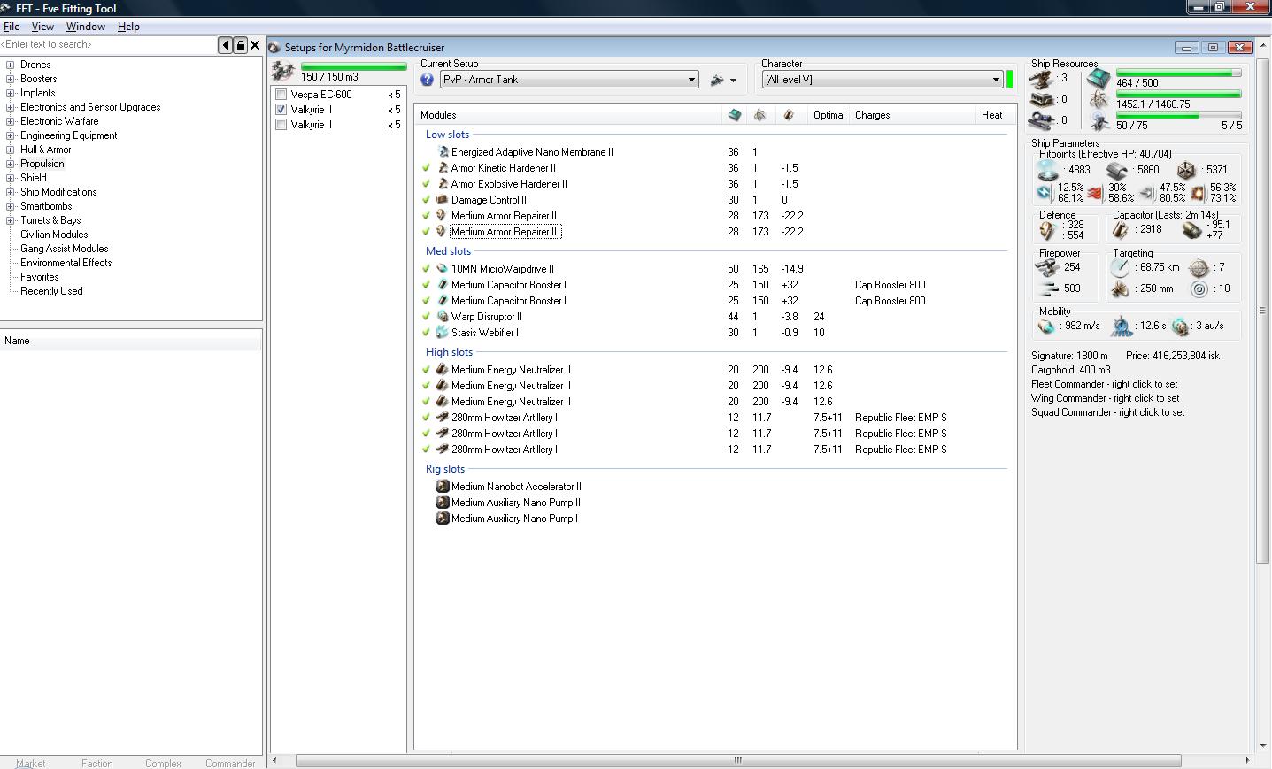Select Favorites in the category tree
This screenshot has width=1272, height=769.
40,277
